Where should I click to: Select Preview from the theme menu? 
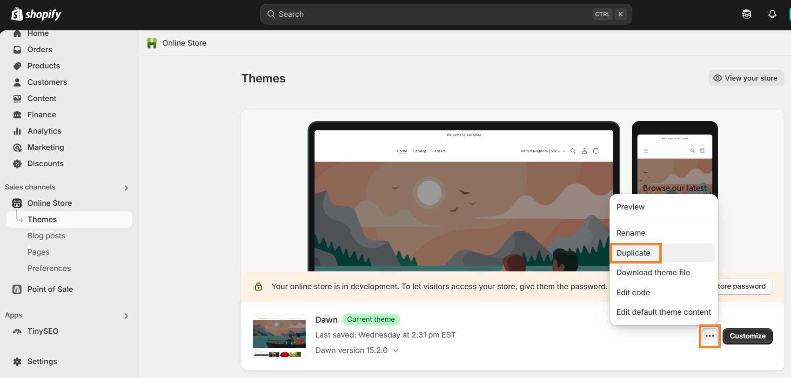[x=664, y=207]
